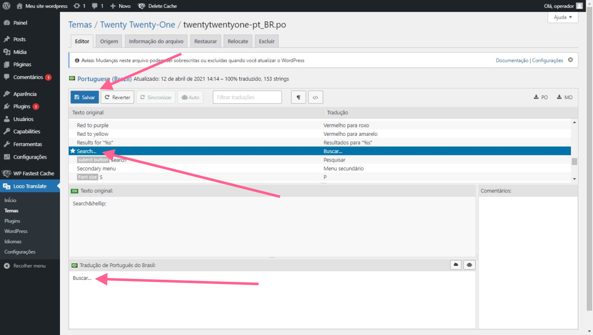
Task: Open main Configurações sidebar item
Action: click(30, 157)
